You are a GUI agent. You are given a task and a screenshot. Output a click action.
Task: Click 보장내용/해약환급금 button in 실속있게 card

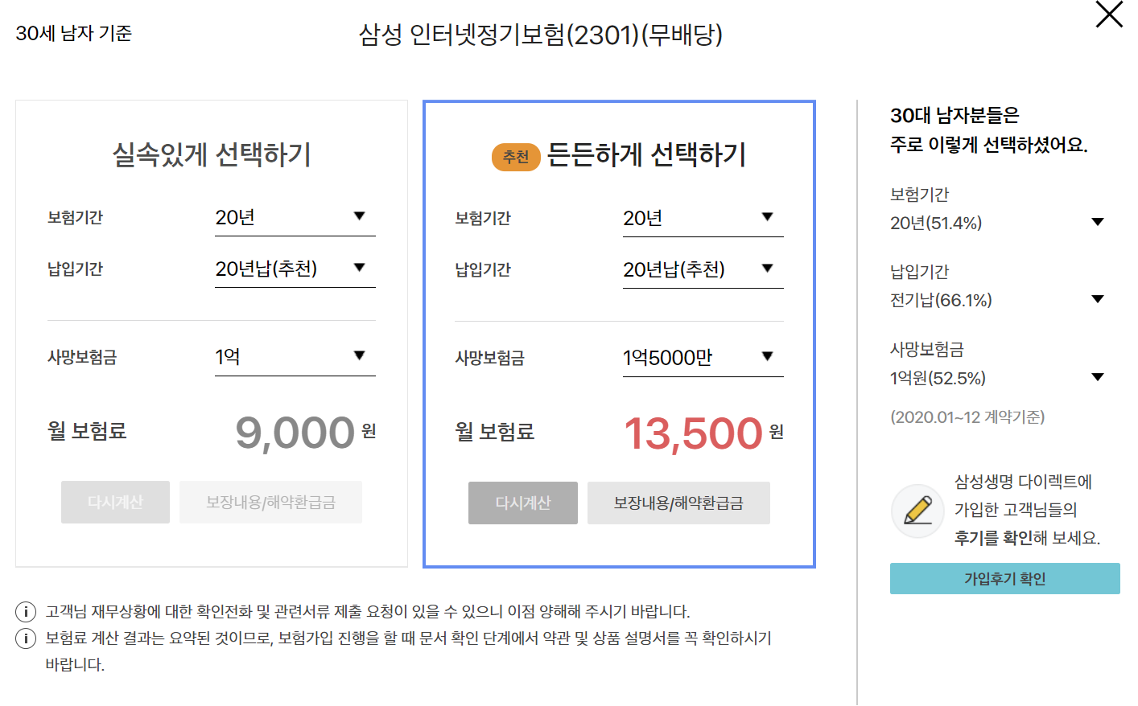coord(270,503)
